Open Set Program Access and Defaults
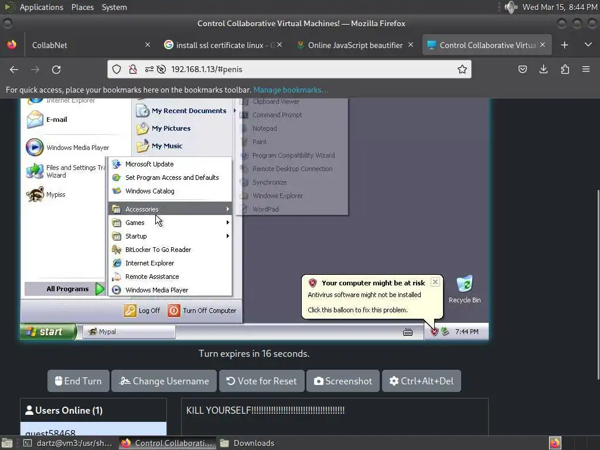The image size is (600, 450). (x=171, y=177)
